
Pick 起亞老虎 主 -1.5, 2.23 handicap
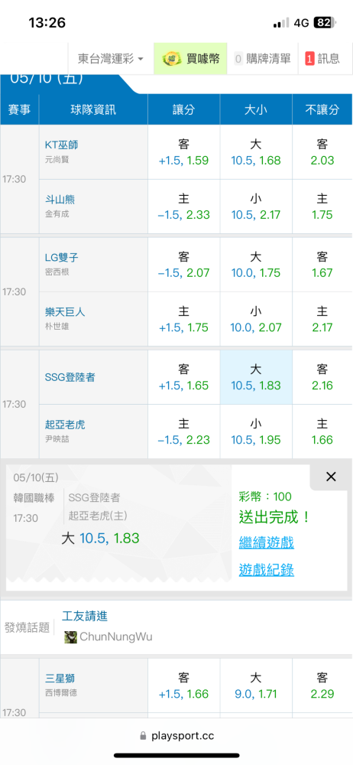[x=184, y=431]
